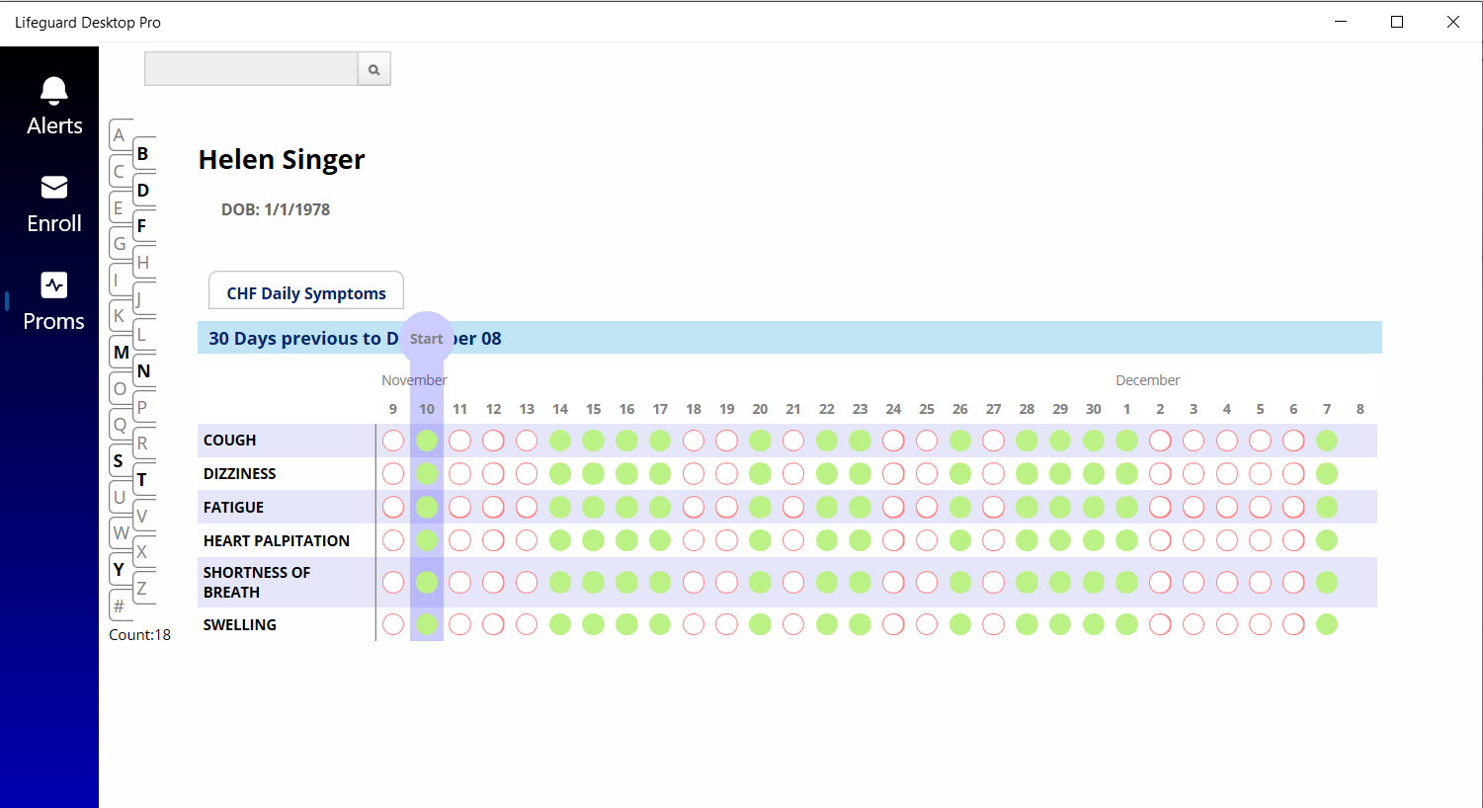Select letter A in the alphabet index

coord(121,134)
